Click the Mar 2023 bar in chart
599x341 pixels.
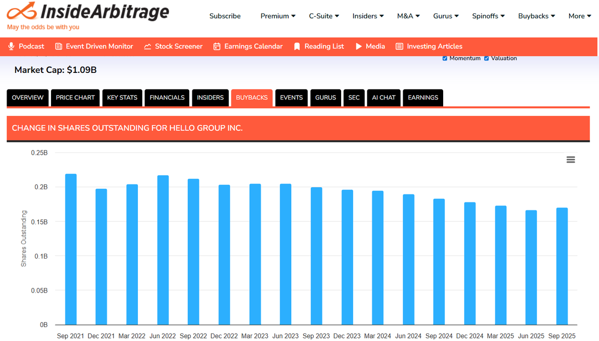(x=255, y=254)
